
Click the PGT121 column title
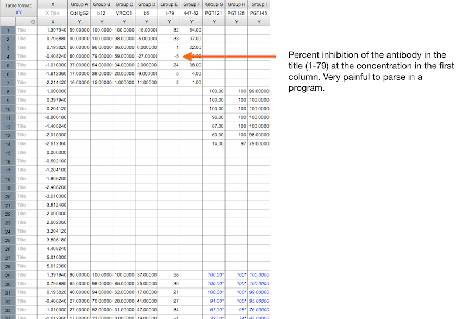(x=214, y=13)
